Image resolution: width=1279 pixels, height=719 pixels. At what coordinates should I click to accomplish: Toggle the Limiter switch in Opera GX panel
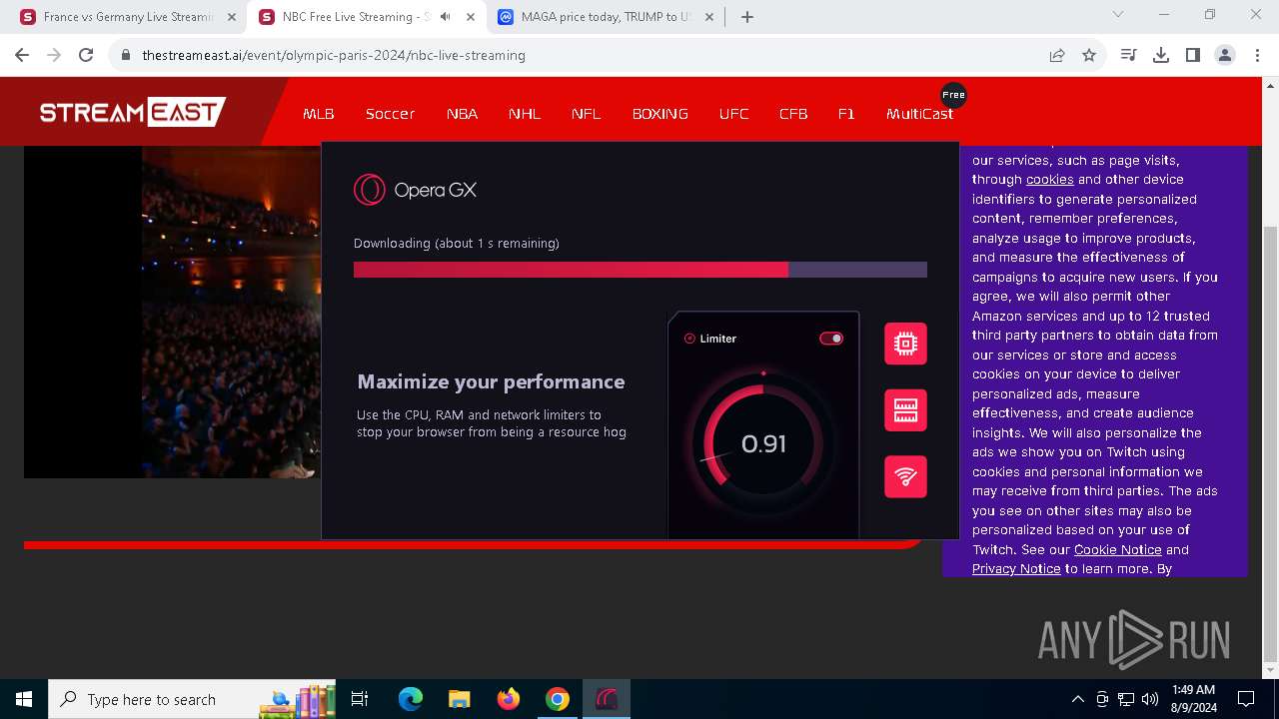coord(831,339)
